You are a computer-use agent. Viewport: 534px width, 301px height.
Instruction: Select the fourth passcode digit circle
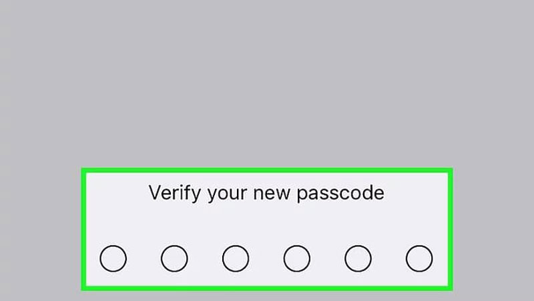coord(297,258)
